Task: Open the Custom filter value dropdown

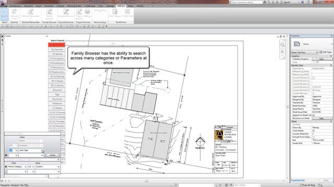Action: pos(58,167)
